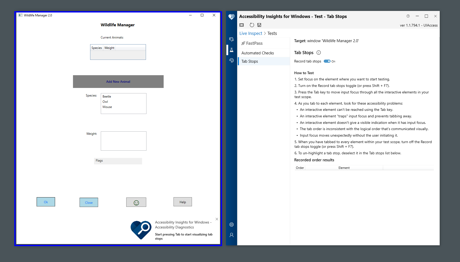Switch to Automated Checks test

tap(264, 53)
